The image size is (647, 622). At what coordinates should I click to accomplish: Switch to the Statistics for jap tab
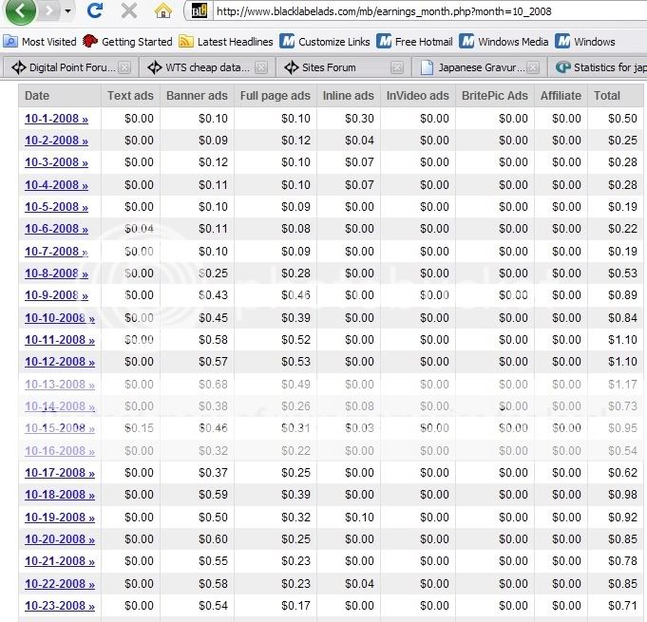tap(599, 67)
